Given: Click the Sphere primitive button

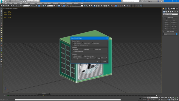Looking at the screenshot, I should [x=167, y=23].
